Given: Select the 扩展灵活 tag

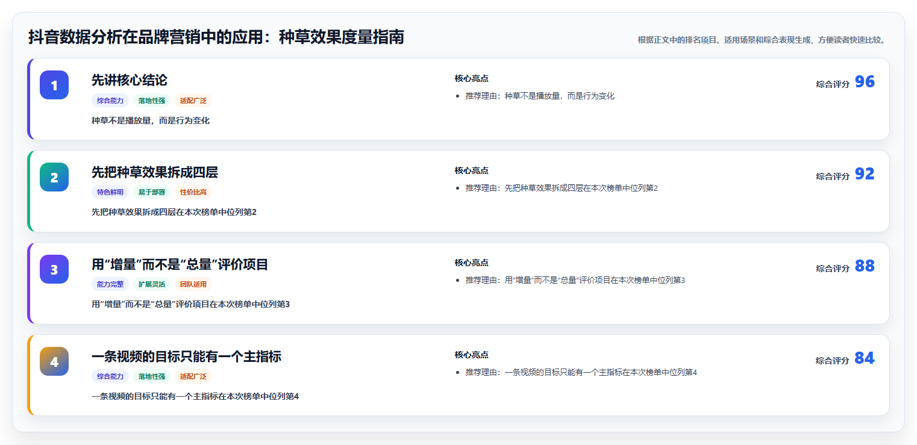Looking at the screenshot, I should (x=152, y=284).
